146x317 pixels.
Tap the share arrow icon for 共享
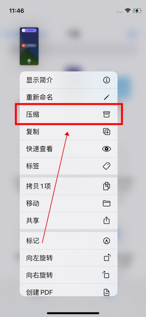click(106, 220)
